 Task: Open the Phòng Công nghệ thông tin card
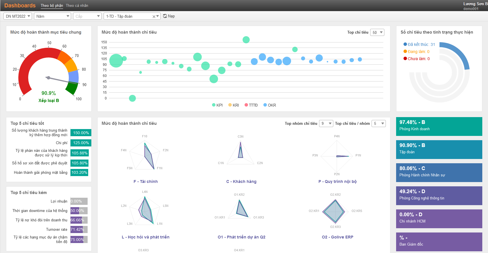click(x=439, y=196)
